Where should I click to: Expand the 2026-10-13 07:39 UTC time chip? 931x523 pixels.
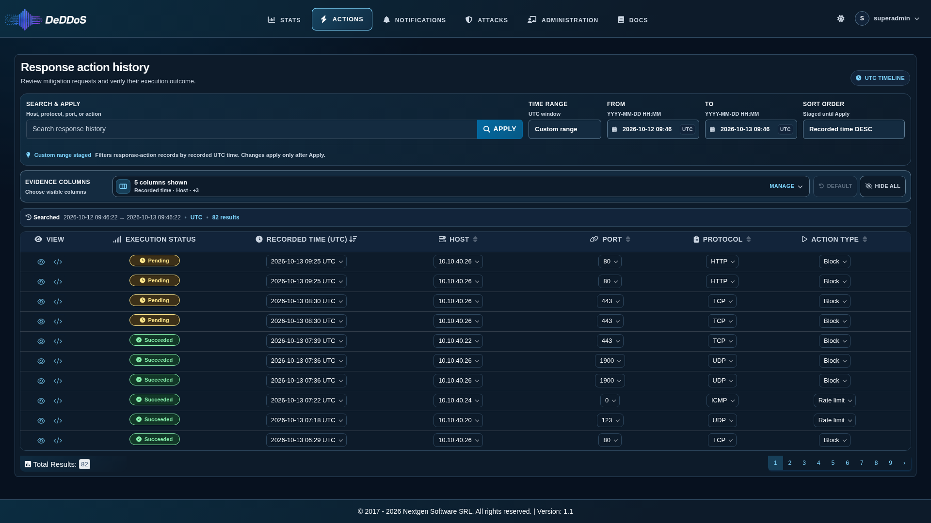coord(306,341)
